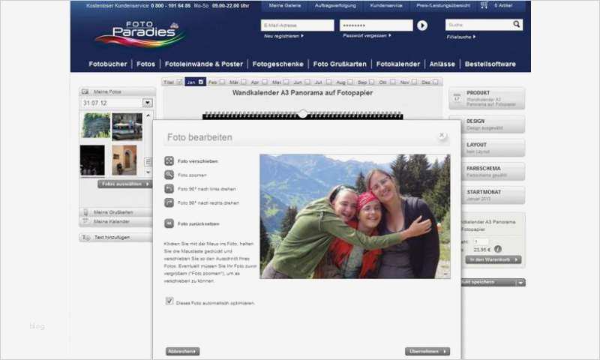Open the speichern dropdown arrow
The width and height of the screenshot is (600, 360).
(520, 282)
